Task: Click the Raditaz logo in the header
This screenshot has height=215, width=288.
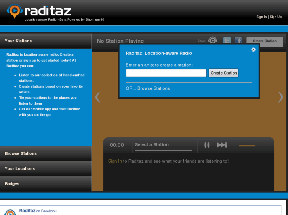Action: click(39, 11)
